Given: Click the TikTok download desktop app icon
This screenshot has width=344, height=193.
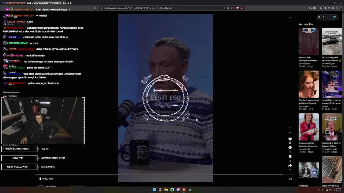Looking at the screenshot, I should [328, 17].
